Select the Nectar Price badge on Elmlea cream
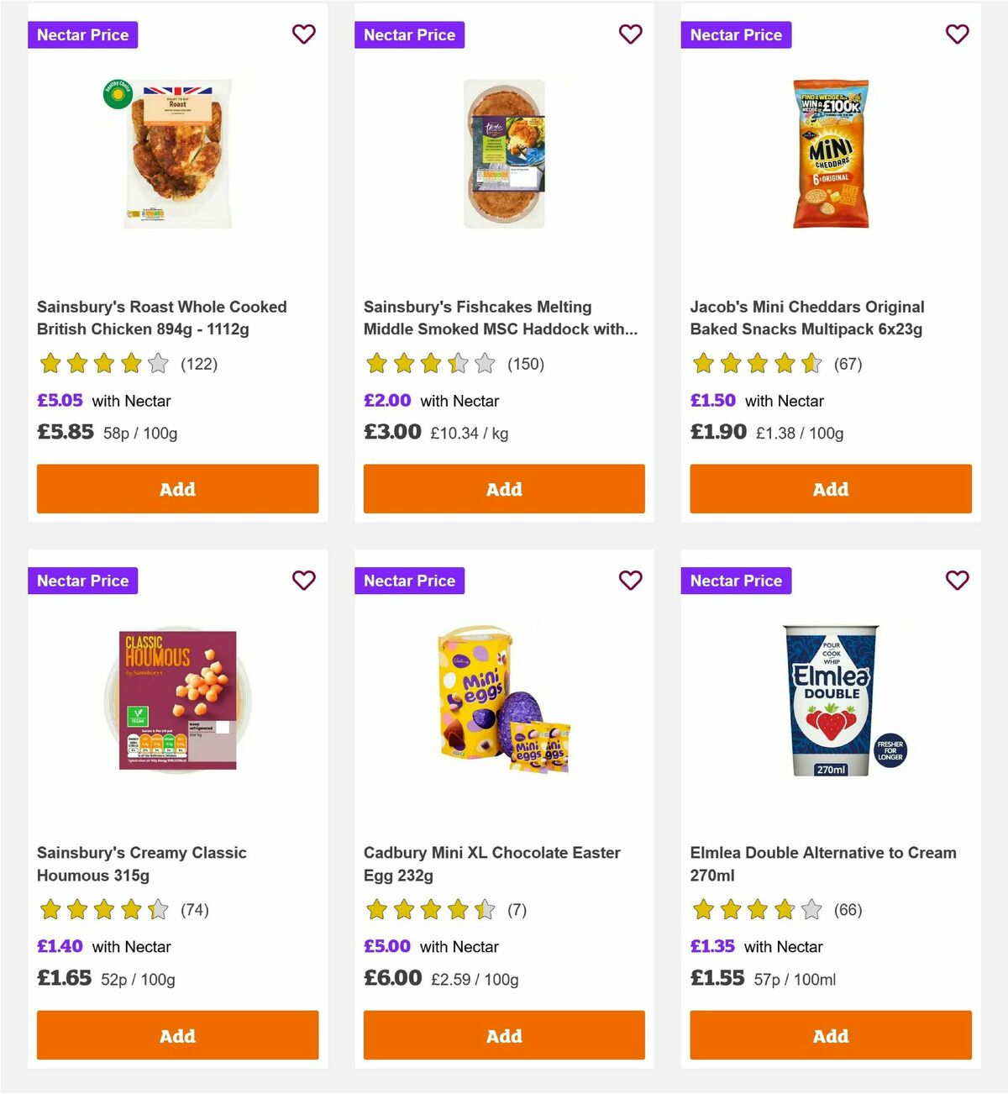Image resolution: width=1008 pixels, height=1094 pixels. (x=736, y=580)
